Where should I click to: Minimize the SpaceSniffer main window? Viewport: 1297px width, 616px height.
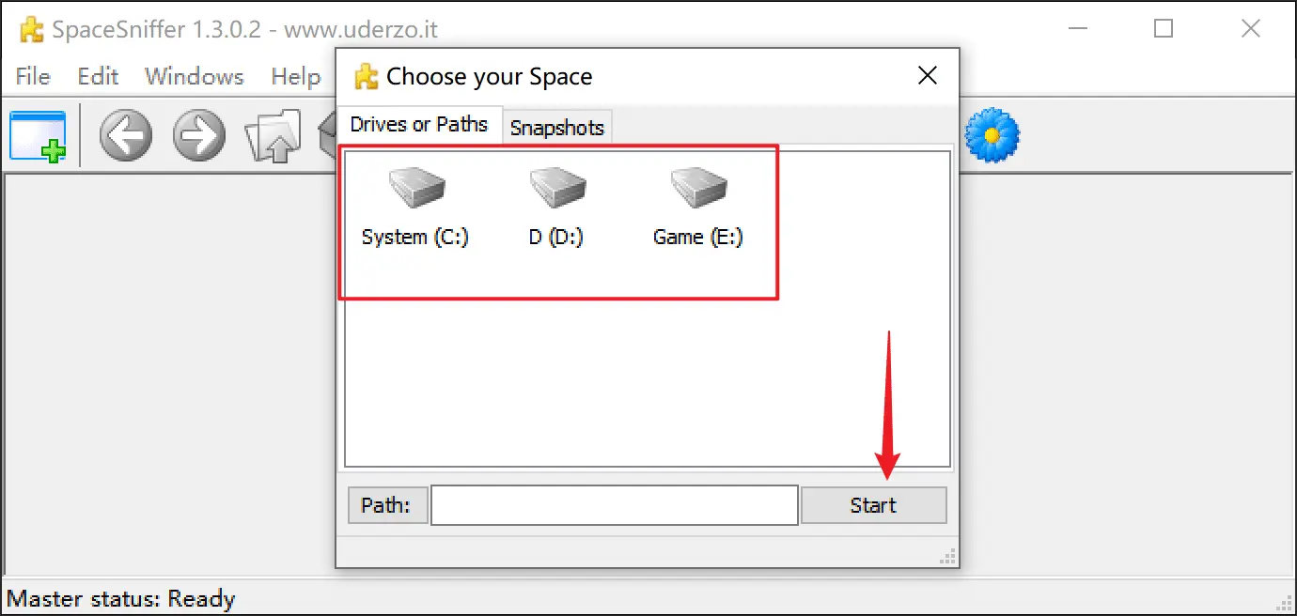pyautogui.click(x=1078, y=29)
